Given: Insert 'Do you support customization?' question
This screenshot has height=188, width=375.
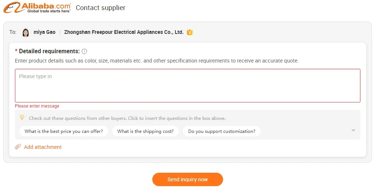Looking at the screenshot, I should (222, 131).
